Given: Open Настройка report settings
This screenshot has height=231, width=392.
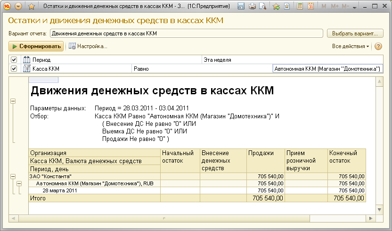Looking at the screenshot, I should tap(88, 46).
